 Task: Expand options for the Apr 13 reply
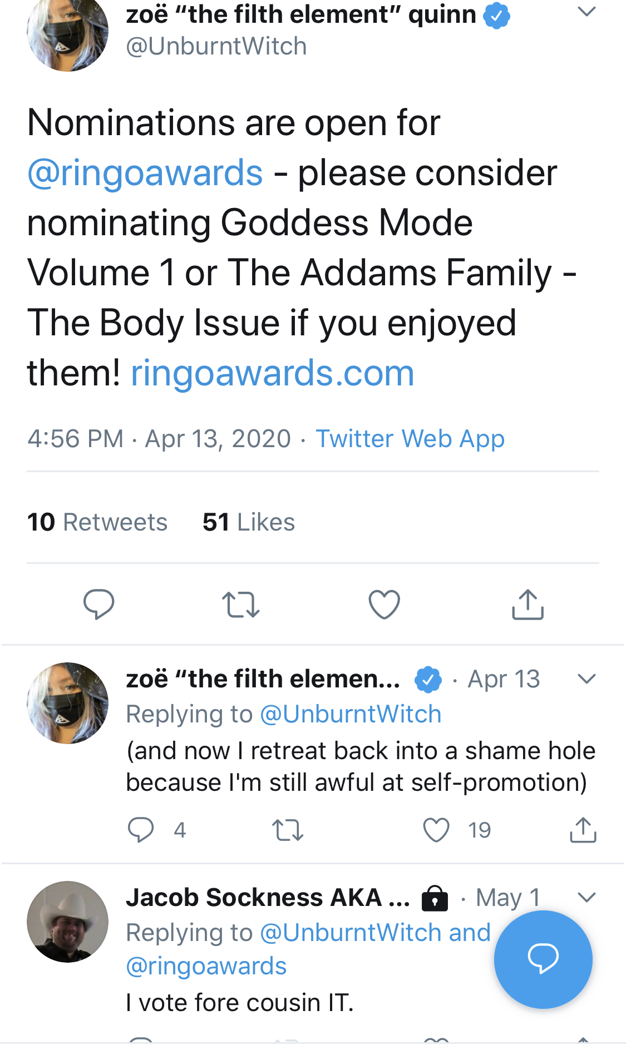[586, 678]
